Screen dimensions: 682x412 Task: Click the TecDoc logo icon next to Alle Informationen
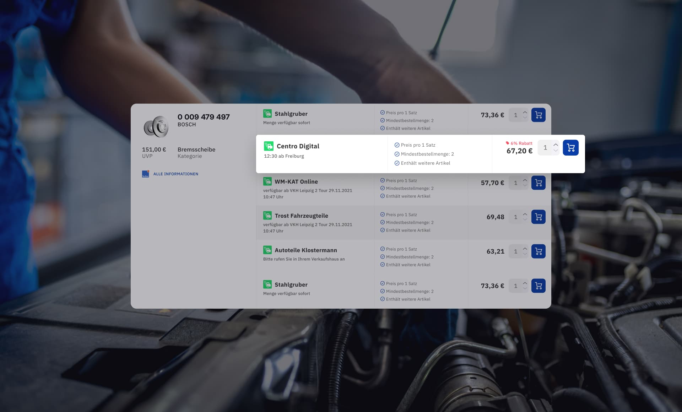(x=146, y=174)
